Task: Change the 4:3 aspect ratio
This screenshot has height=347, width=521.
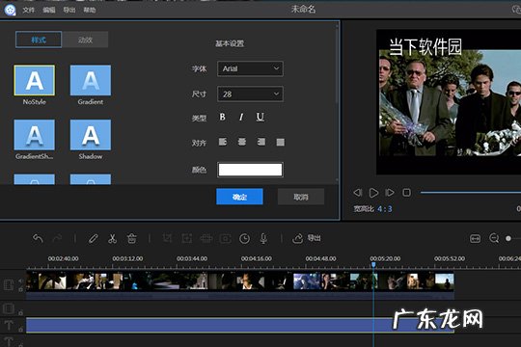Action: (385, 209)
